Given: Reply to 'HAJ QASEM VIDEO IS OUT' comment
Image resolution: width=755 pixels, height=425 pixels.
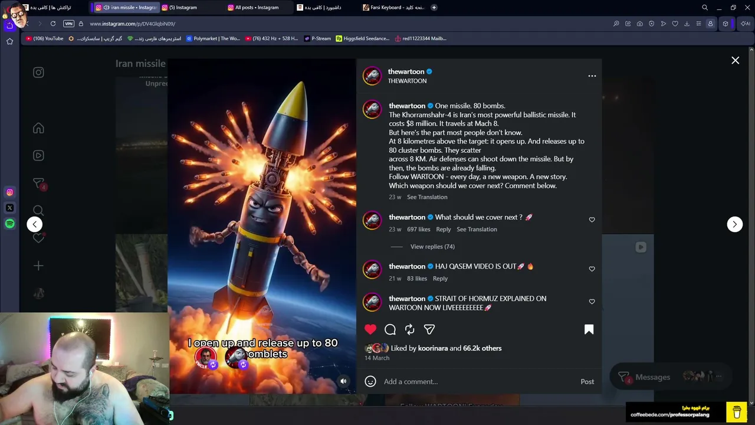Looking at the screenshot, I should pos(440,279).
